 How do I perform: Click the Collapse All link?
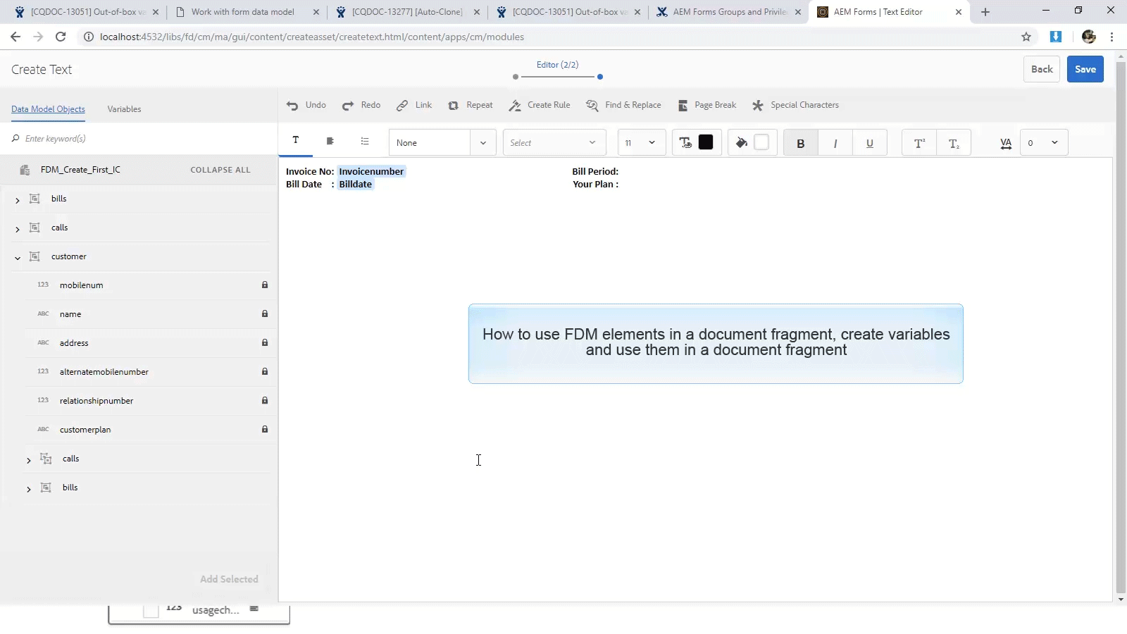coord(220,170)
